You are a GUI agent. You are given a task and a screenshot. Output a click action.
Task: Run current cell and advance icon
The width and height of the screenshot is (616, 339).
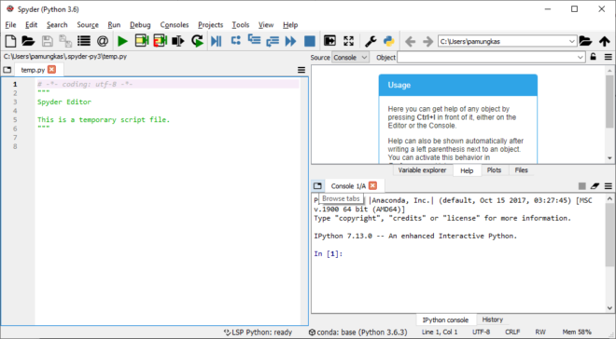point(161,41)
